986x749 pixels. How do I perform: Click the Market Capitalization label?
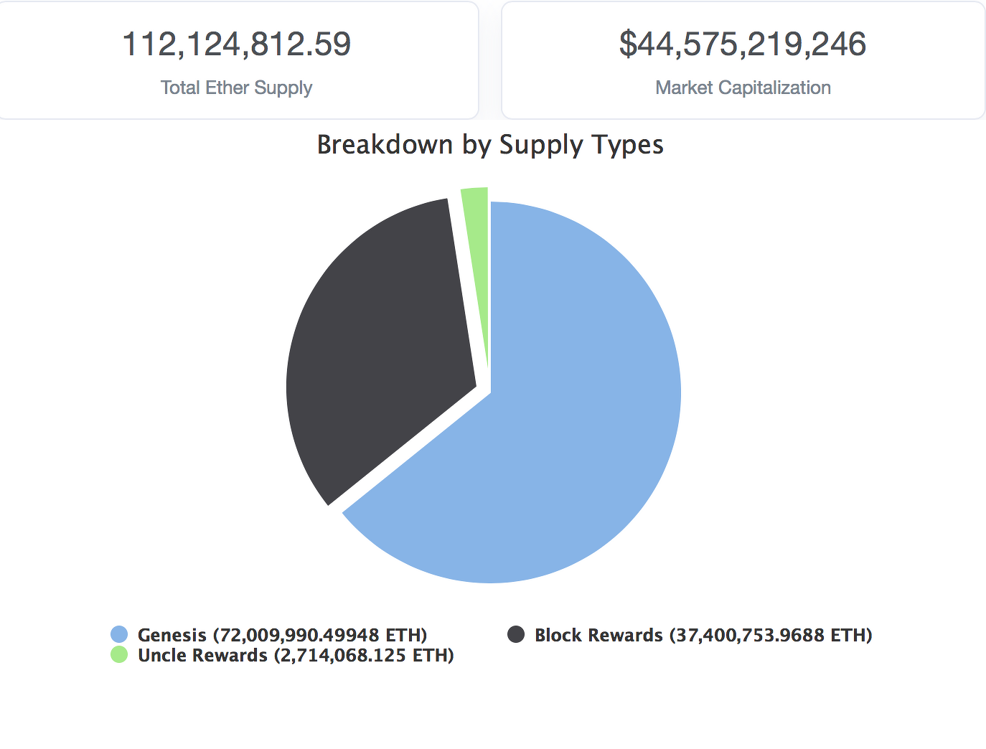(743, 88)
